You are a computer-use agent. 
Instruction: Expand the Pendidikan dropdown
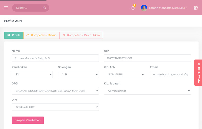[32, 74]
